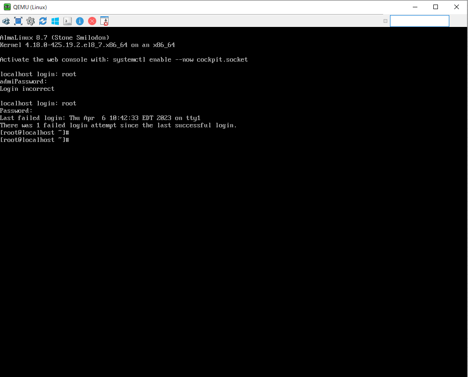Click the "AlmaLinux 8.7 (Stone Smilodon)" line
468x377 pixels.
55,37
